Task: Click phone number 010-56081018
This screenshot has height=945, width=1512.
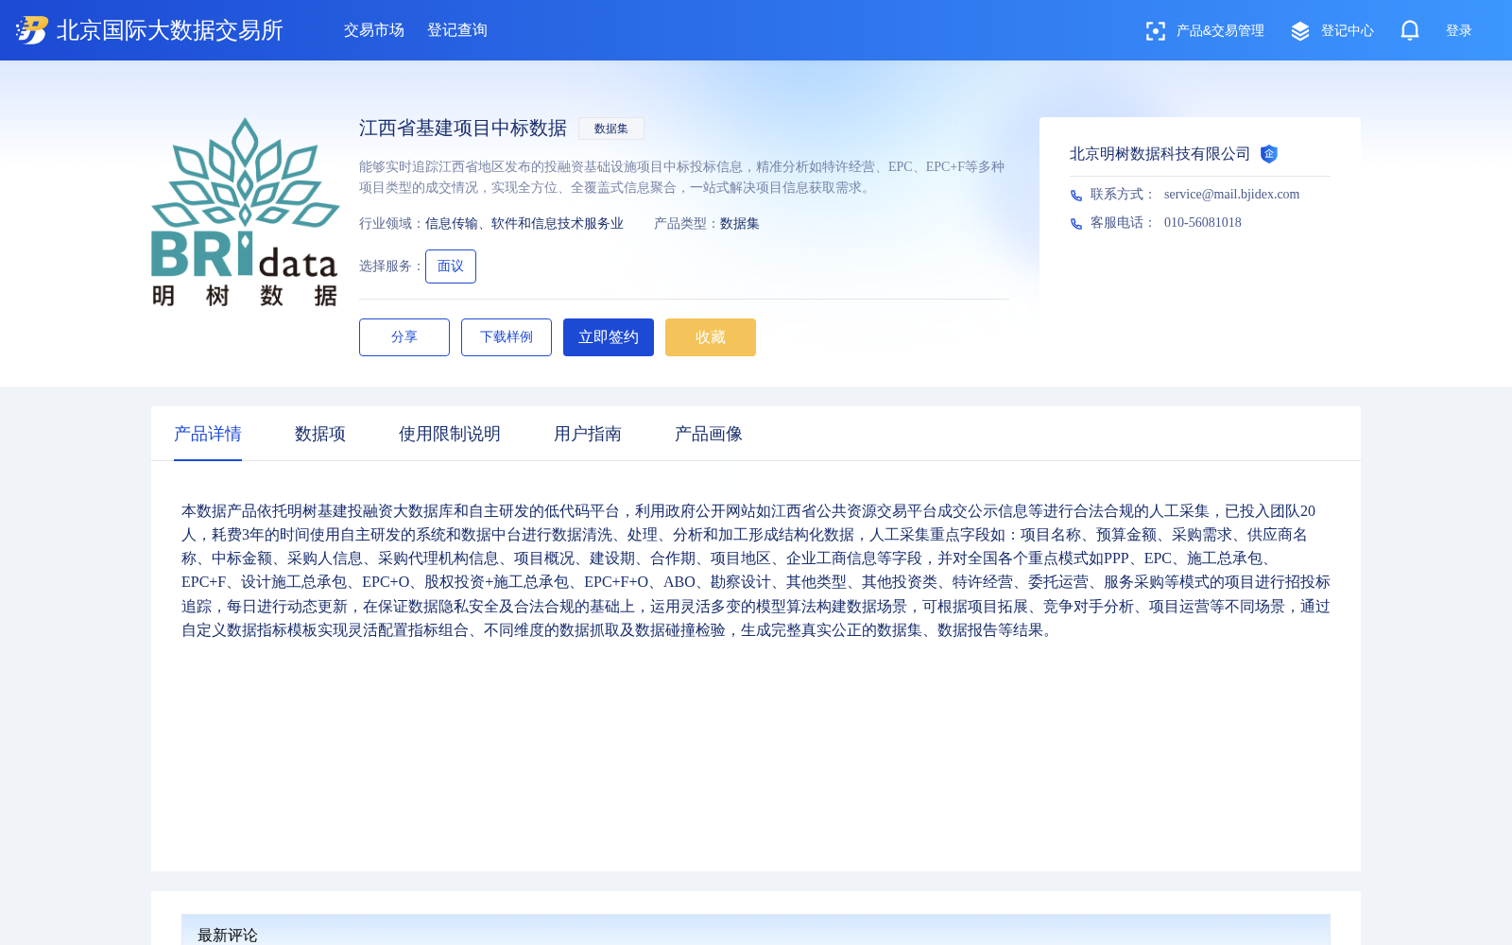Action: [1203, 223]
